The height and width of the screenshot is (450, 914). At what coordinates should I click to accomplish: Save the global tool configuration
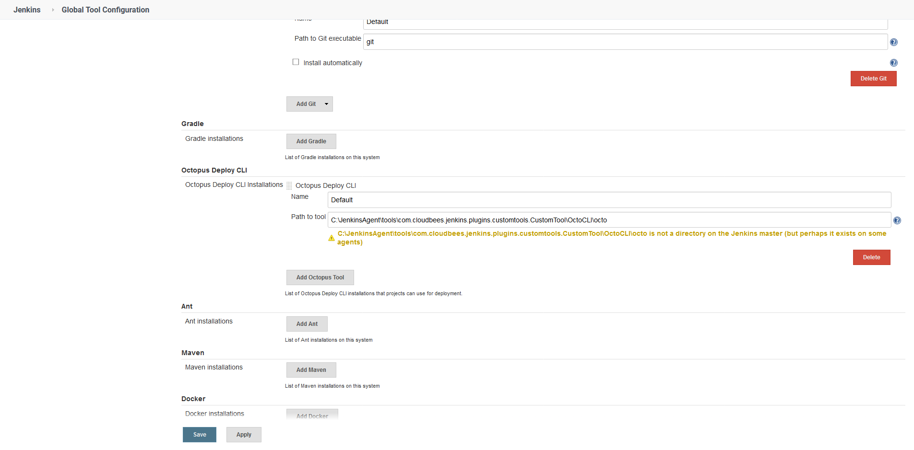(199, 435)
